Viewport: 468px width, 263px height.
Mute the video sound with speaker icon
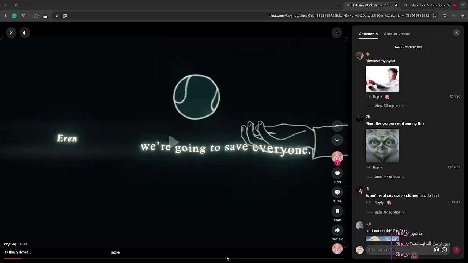pyautogui.click(x=24, y=33)
